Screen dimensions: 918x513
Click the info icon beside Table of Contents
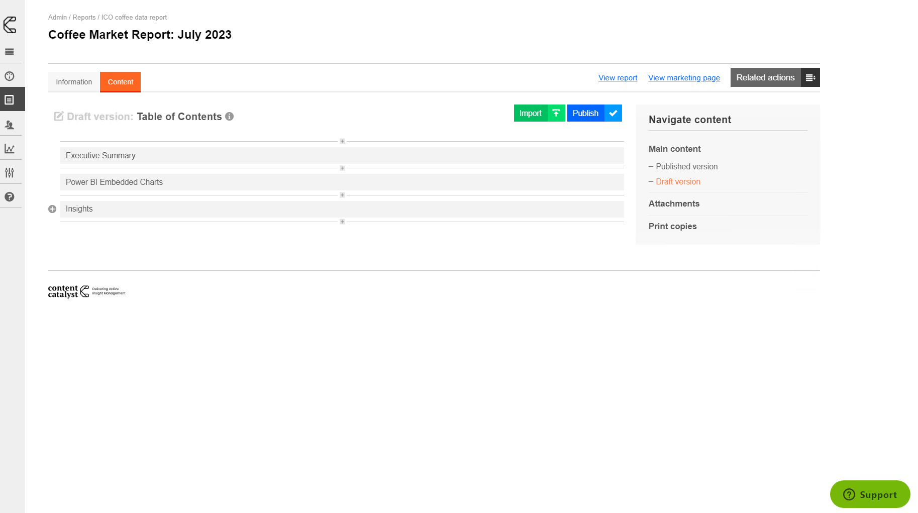(x=230, y=117)
